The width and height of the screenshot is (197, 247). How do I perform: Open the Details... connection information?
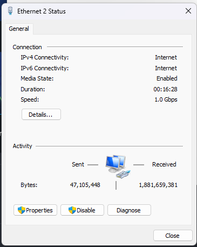(x=41, y=115)
